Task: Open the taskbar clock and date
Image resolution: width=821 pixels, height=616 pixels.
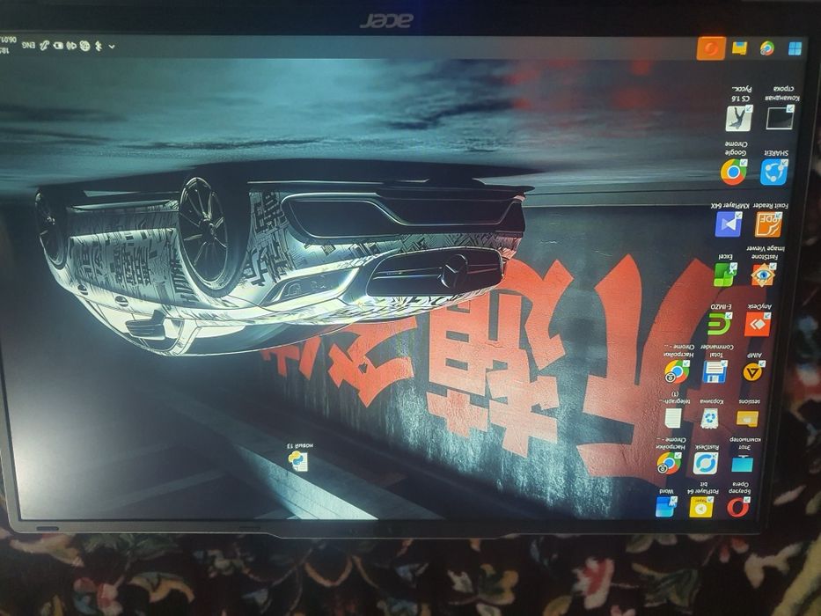Action: pyautogui.click(x=8, y=45)
